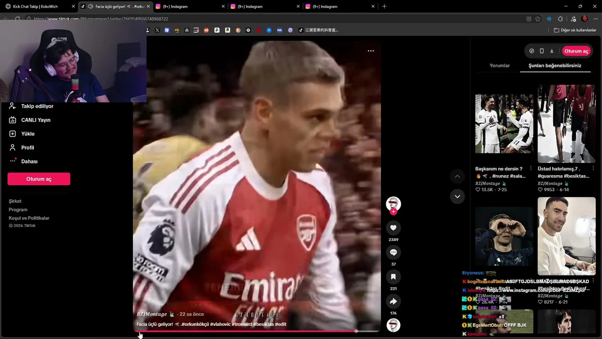Screen dimensions: 602x339
Task: Close the TikTok Facia üçlü tab
Action: 148,7
